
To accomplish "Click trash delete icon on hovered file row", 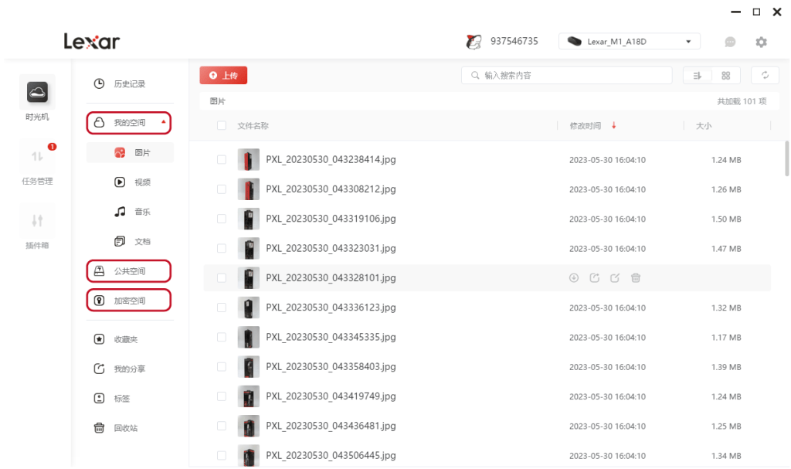I will (x=636, y=278).
